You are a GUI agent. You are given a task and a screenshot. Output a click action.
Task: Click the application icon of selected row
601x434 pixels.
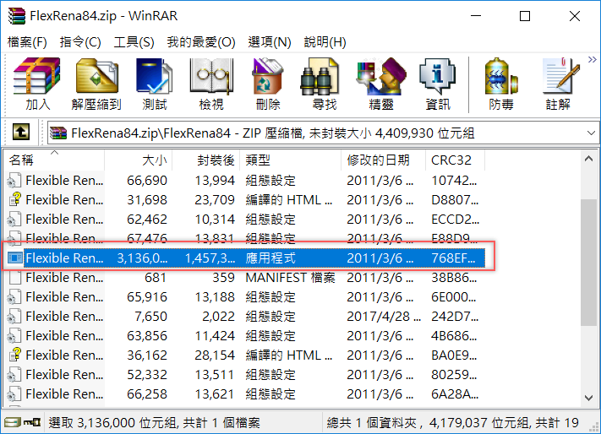[x=14, y=258]
